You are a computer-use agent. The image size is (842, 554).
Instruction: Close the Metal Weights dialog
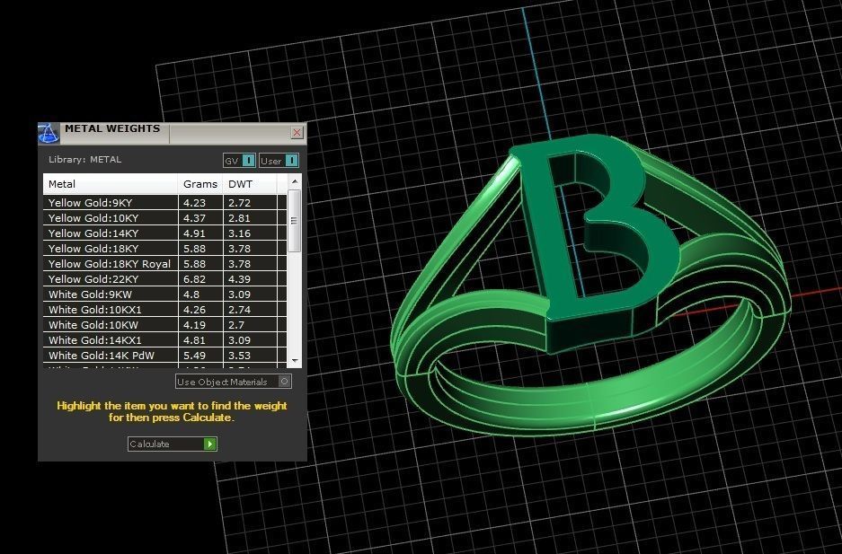pyautogui.click(x=297, y=132)
